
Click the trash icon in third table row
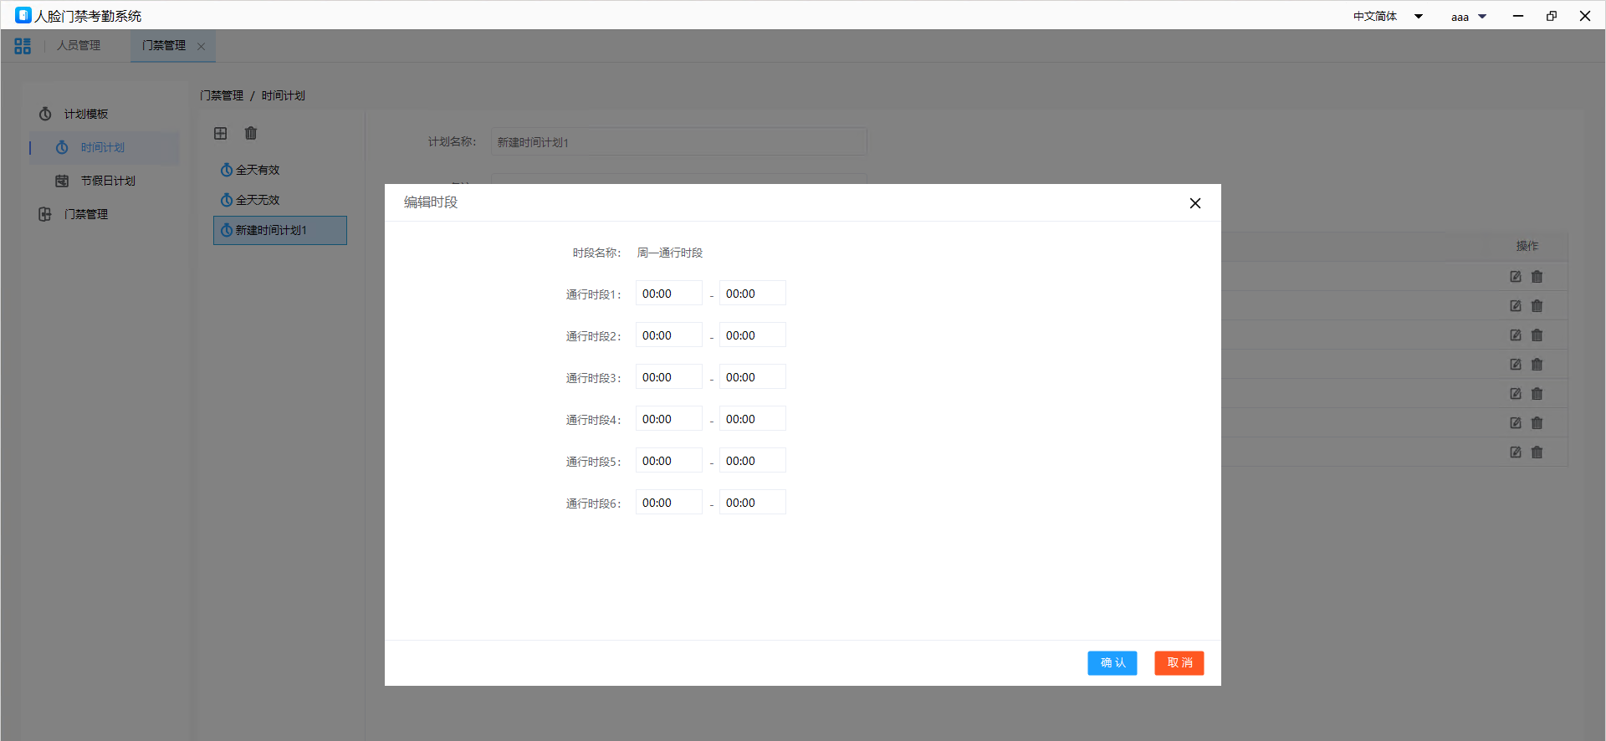[x=1537, y=335]
